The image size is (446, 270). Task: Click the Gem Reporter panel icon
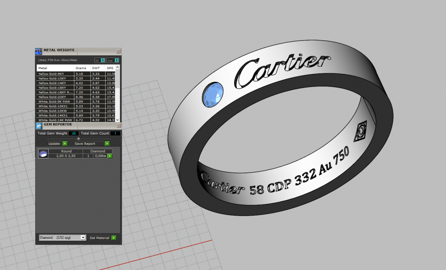39,126
